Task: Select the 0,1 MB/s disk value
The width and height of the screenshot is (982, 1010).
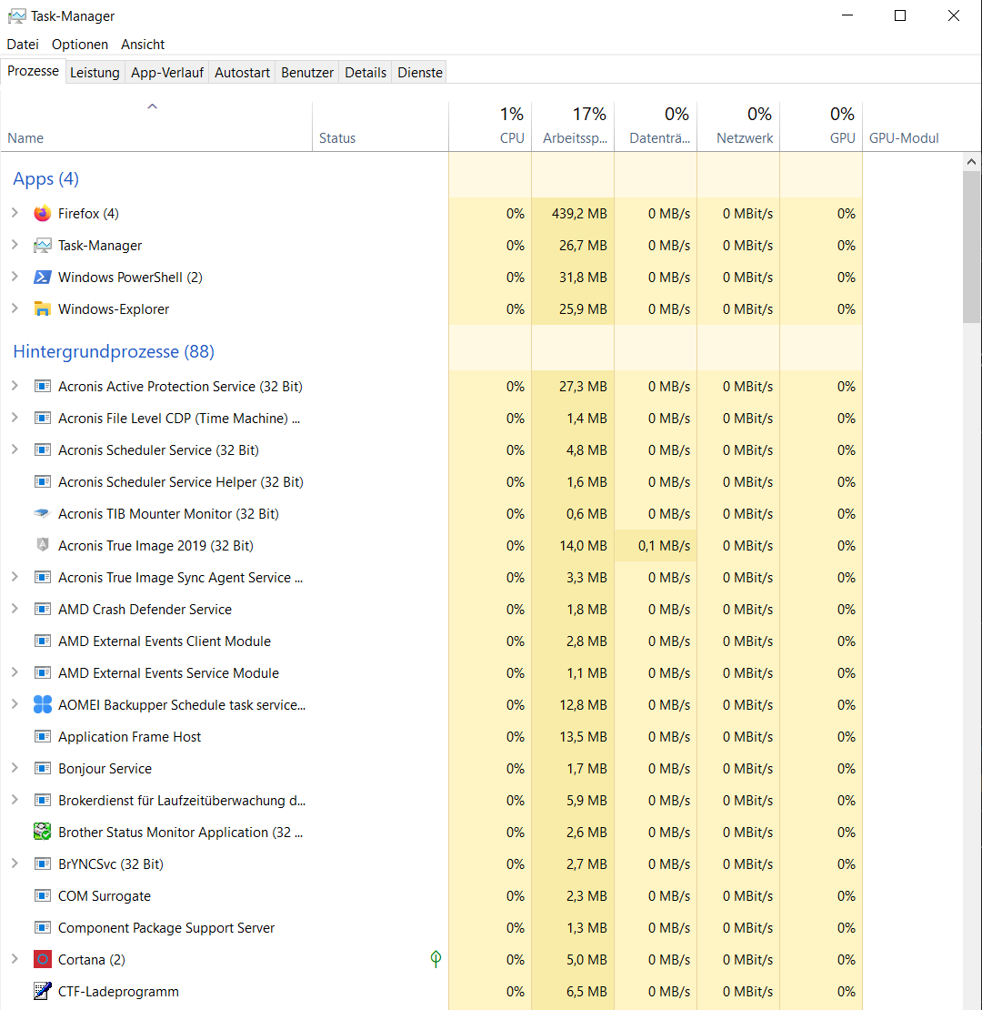Action: (664, 546)
